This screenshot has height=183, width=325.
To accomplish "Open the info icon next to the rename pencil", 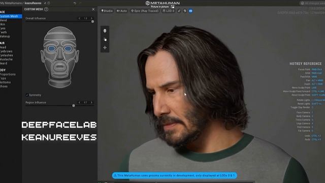I will (49, 3).
